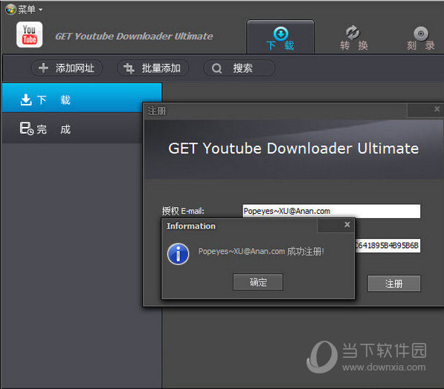Switch to the 刻录 burn tab
This screenshot has height=389, width=444.
click(x=421, y=39)
